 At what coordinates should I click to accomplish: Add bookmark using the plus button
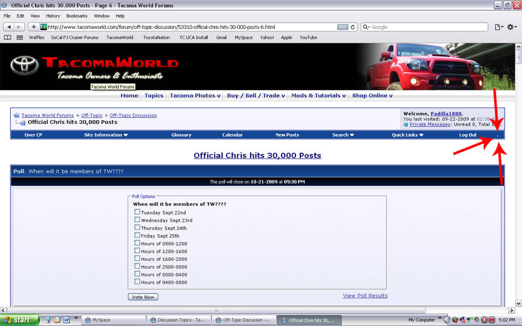click(33, 27)
